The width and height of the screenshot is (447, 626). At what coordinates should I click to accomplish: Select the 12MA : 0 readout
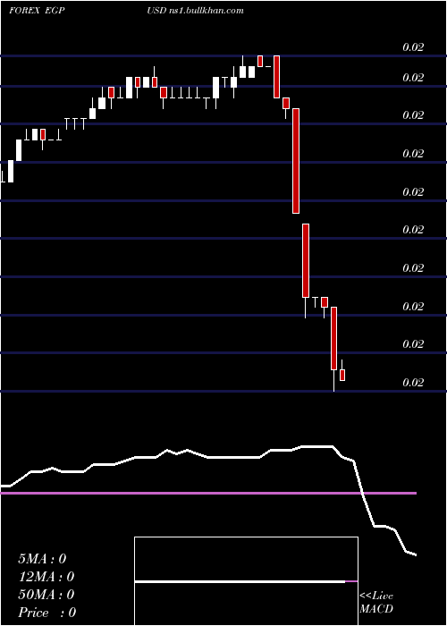tap(46, 577)
